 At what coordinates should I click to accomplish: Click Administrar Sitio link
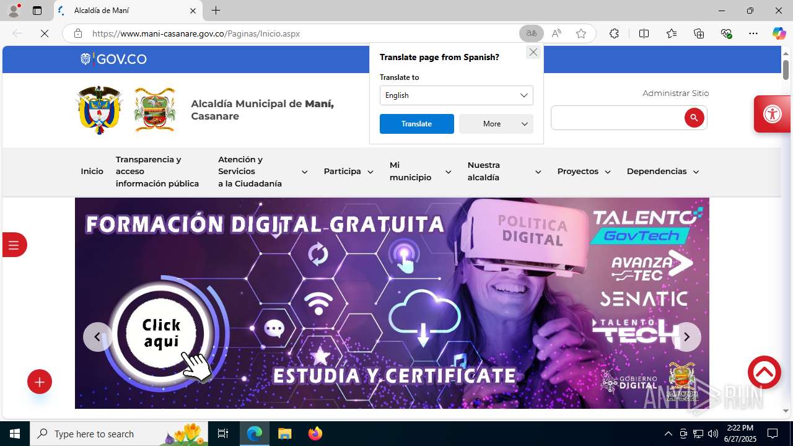[x=675, y=94]
